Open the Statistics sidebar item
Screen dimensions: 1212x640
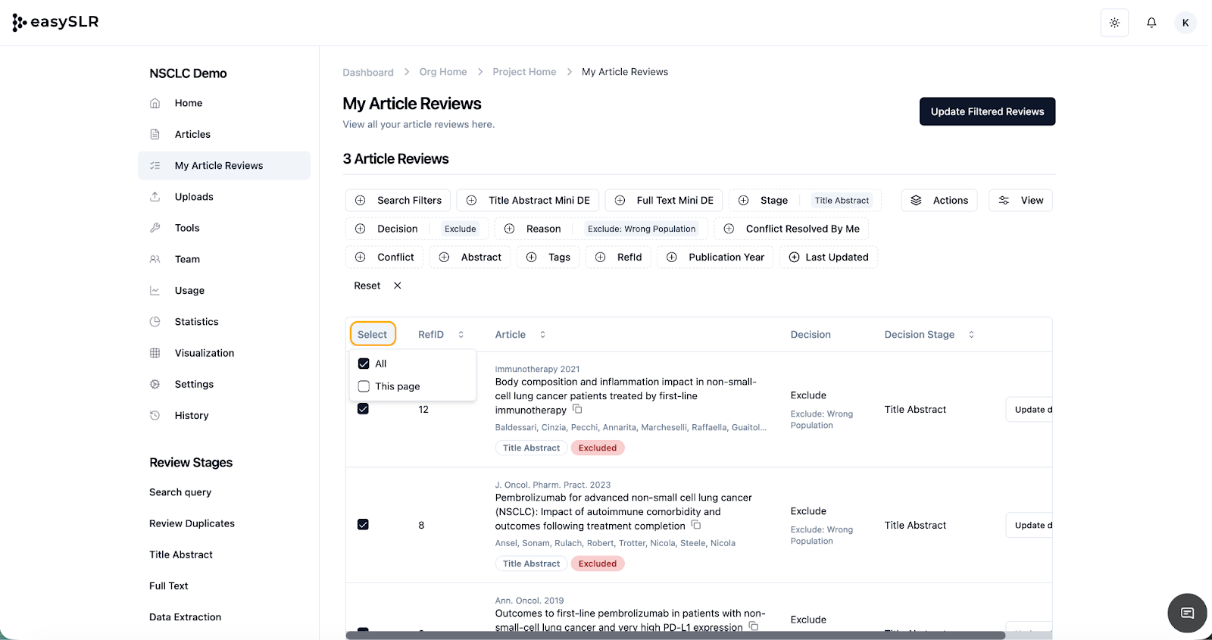tap(196, 322)
